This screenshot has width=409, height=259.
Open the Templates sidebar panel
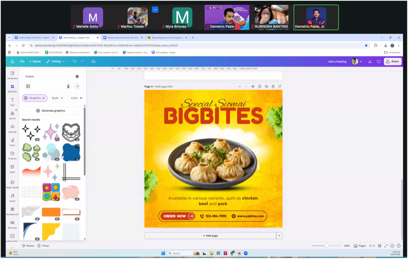coord(12,74)
